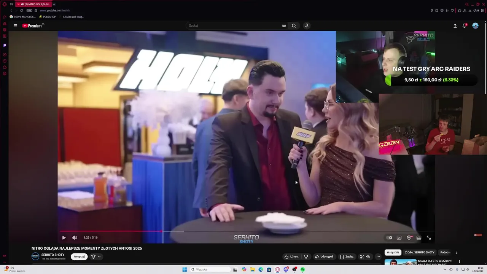Open the YouTube hamburger guide menu

(x=15, y=26)
